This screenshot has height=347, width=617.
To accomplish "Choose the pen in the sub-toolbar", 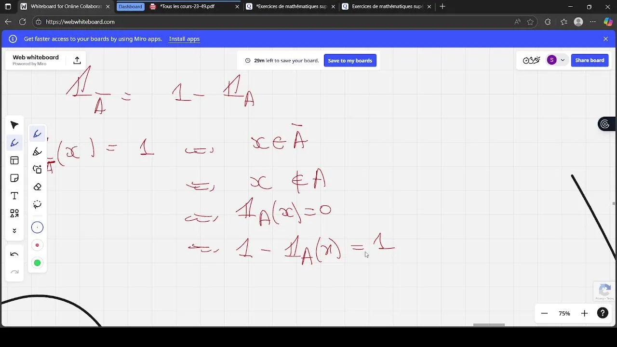I will pos(37,134).
